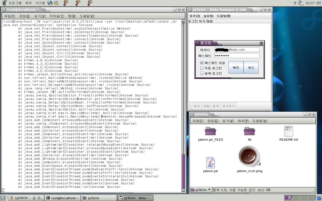
Task: Click the show desktop button in taskbar
Action: click(3, 198)
